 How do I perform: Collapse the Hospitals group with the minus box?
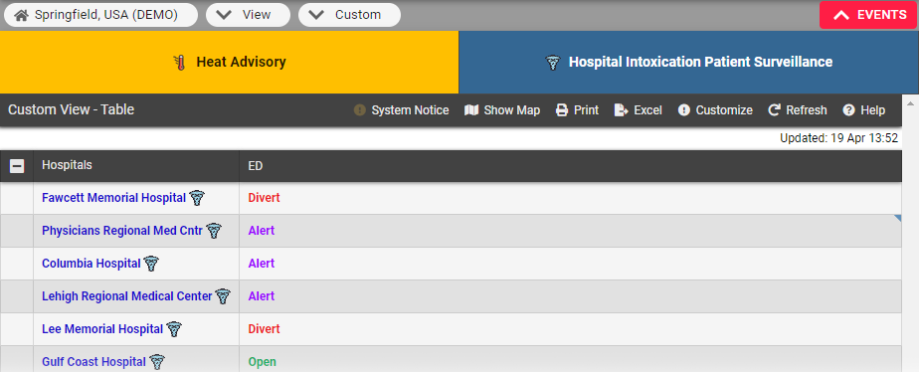pos(18,166)
